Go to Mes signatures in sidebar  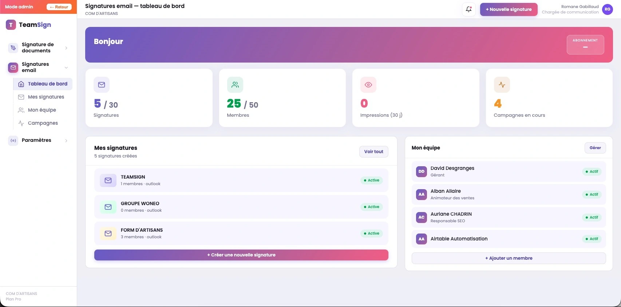(x=43, y=97)
